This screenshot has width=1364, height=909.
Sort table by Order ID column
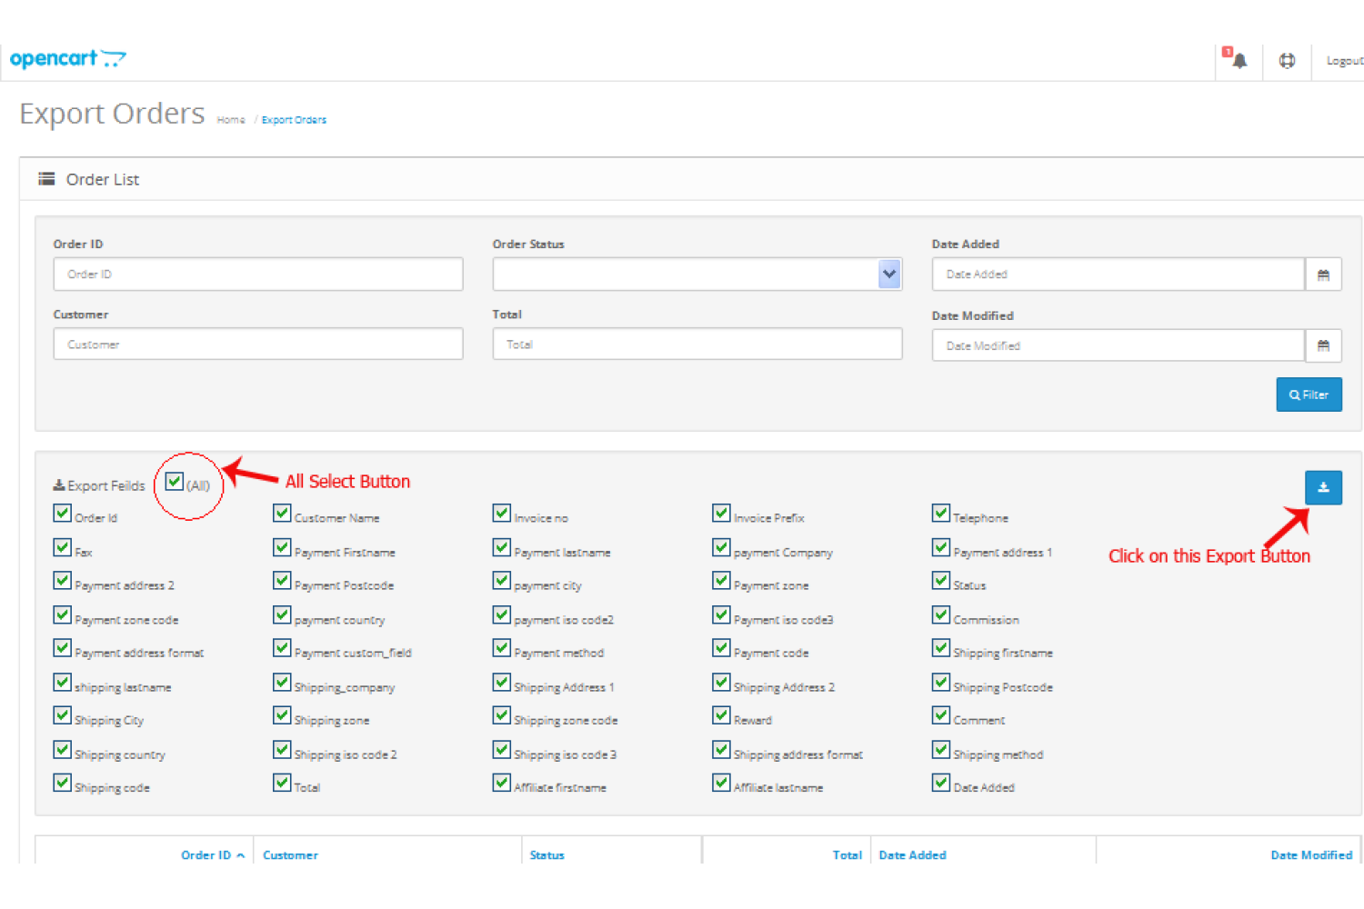coord(206,855)
